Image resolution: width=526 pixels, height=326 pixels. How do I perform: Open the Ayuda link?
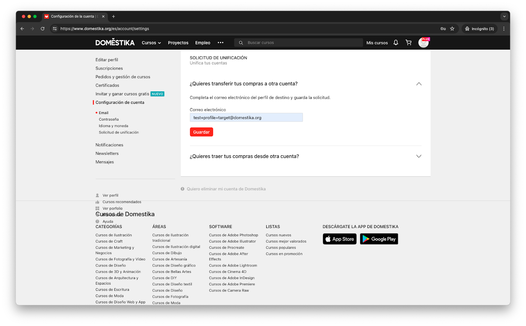point(108,221)
